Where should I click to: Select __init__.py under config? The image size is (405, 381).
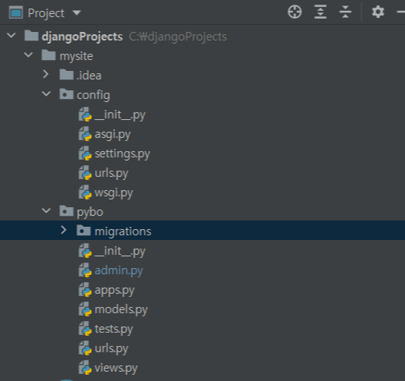120,115
